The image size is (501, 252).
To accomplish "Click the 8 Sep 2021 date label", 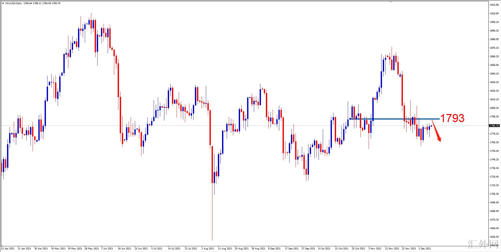I will click(274, 249).
